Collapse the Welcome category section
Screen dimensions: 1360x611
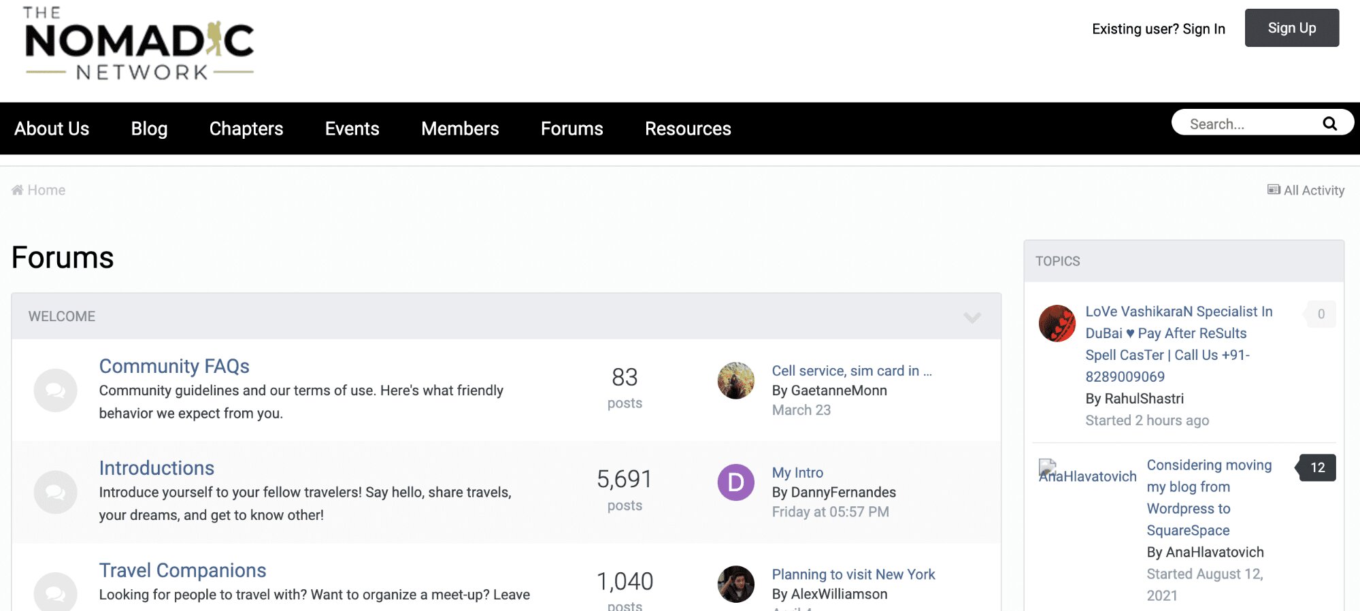click(x=972, y=317)
